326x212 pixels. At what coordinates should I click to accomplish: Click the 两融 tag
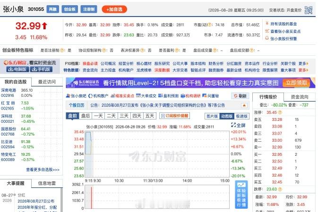point(53,9)
